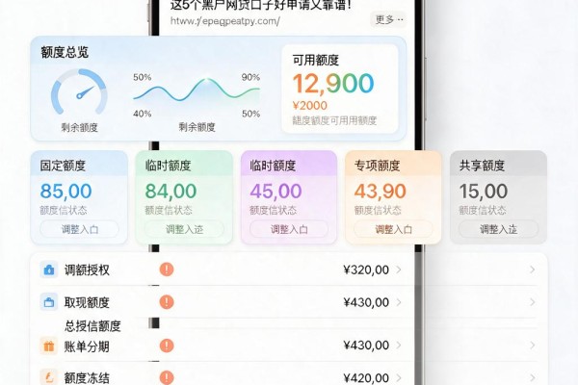
Task: Click warning icon in 调额授权 row
Action: pos(167,269)
